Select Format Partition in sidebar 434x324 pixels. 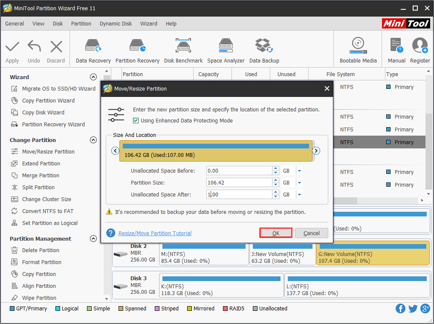coord(36,262)
